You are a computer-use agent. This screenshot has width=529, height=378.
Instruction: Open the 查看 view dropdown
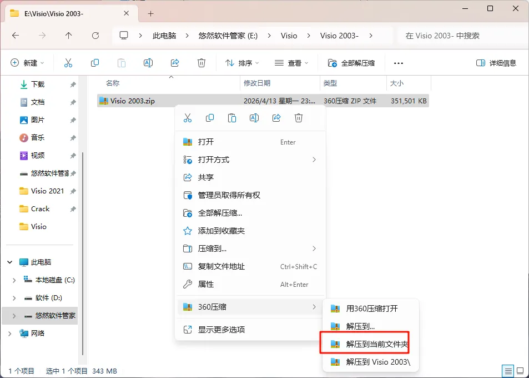click(x=291, y=63)
